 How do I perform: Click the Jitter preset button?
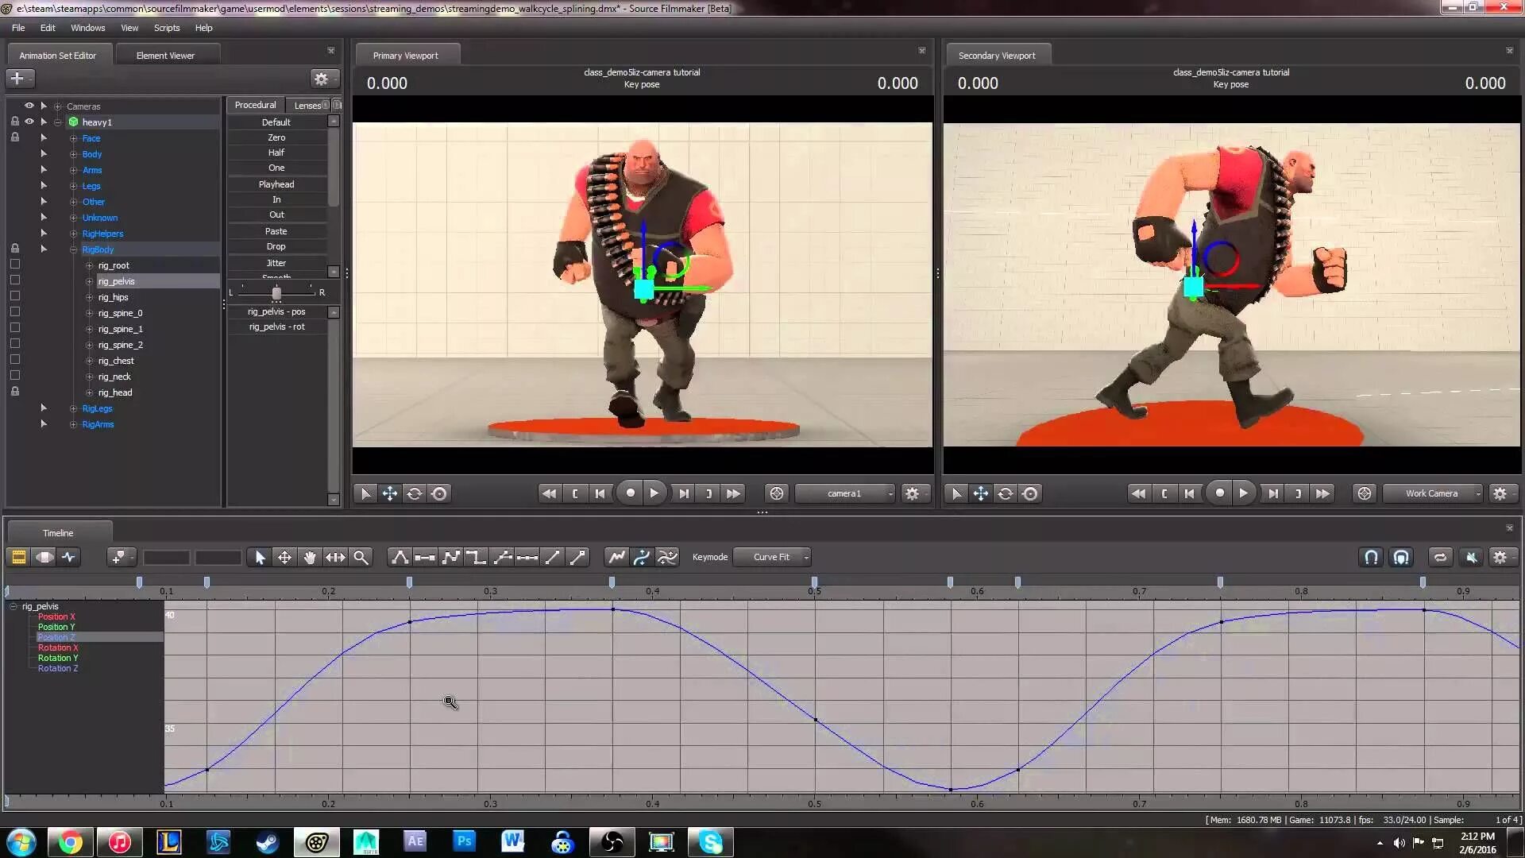pos(276,263)
